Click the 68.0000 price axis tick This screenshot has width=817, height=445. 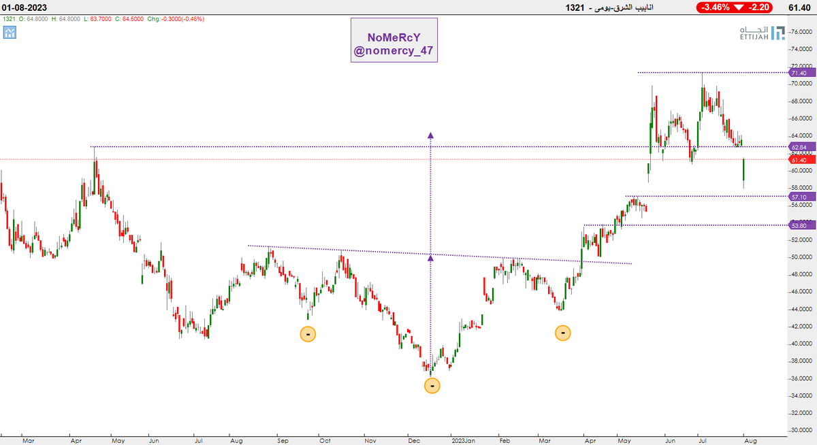point(802,101)
